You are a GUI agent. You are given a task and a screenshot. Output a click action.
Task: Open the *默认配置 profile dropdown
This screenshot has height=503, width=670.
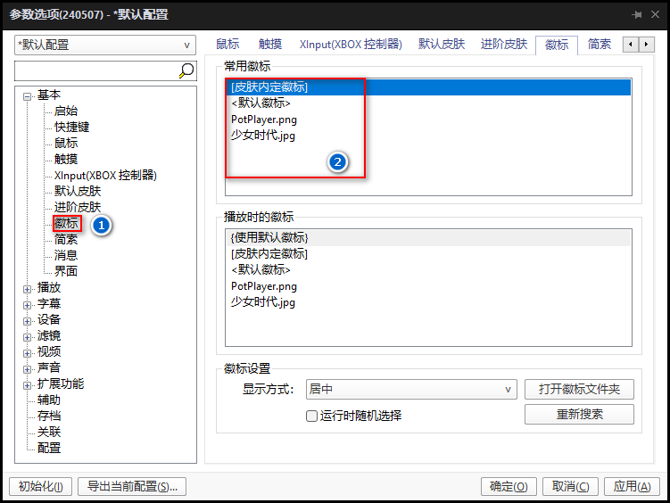(x=105, y=45)
